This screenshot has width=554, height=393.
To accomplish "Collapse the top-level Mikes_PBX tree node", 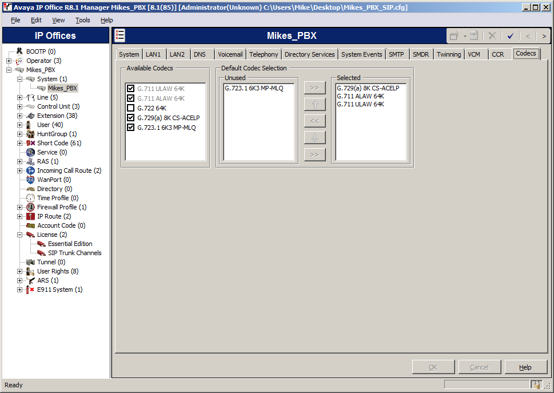I will tap(9, 70).
